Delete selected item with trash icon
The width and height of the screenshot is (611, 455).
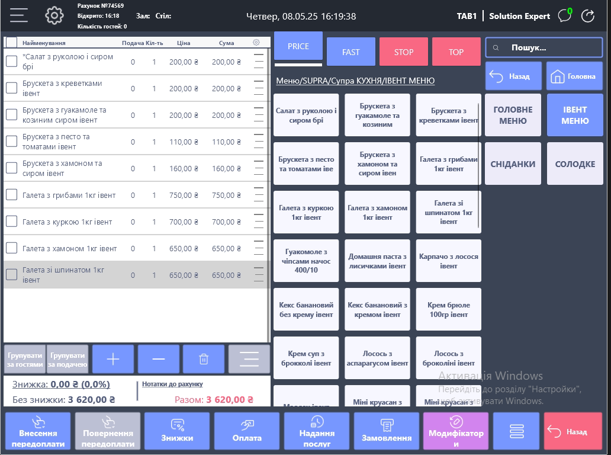tap(204, 358)
